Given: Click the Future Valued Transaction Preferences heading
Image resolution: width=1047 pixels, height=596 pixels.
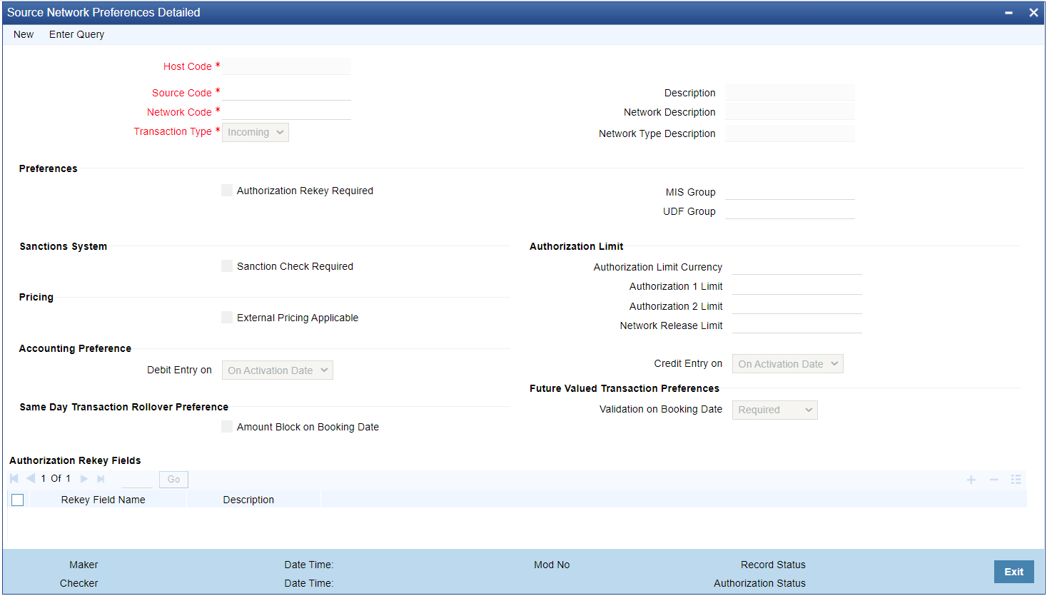Looking at the screenshot, I should (x=624, y=388).
